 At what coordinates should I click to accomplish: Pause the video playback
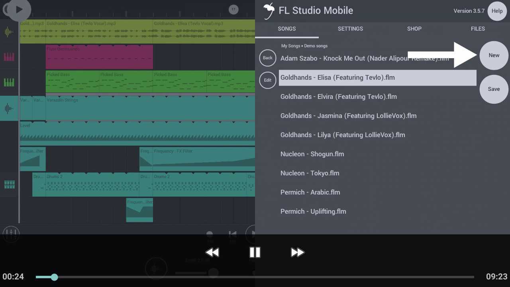pos(255,252)
